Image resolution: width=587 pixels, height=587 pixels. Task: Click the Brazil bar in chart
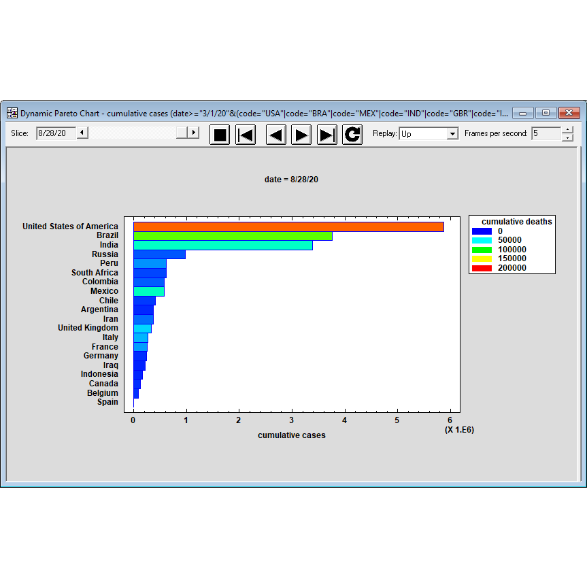(x=233, y=236)
